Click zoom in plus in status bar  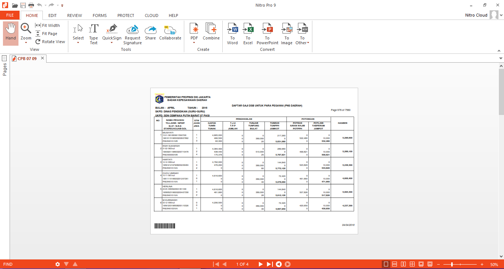pyautogui.click(x=482, y=264)
